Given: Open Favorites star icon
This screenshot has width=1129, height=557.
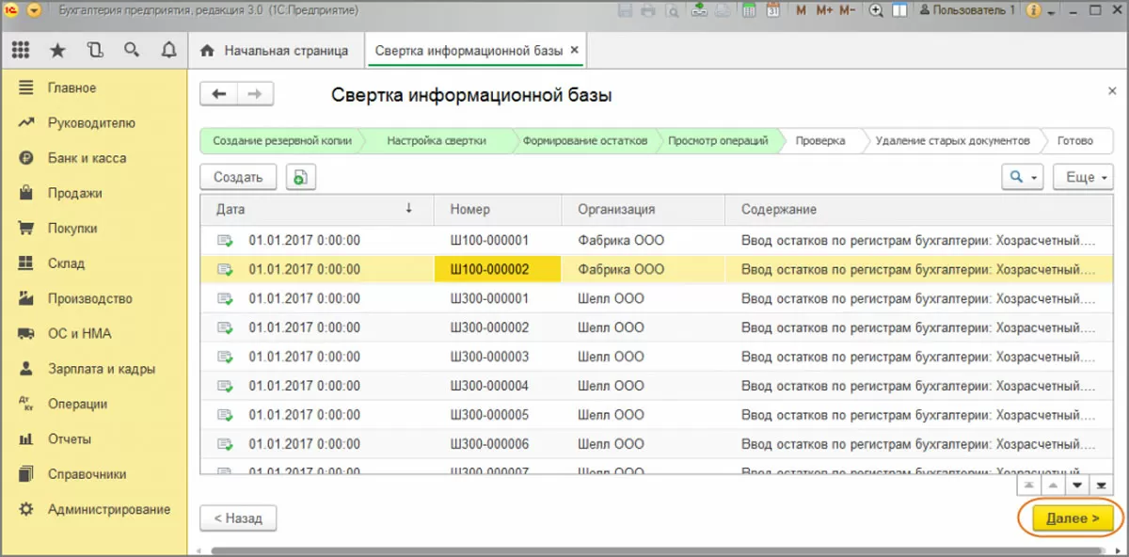Looking at the screenshot, I should pyautogui.click(x=57, y=50).
